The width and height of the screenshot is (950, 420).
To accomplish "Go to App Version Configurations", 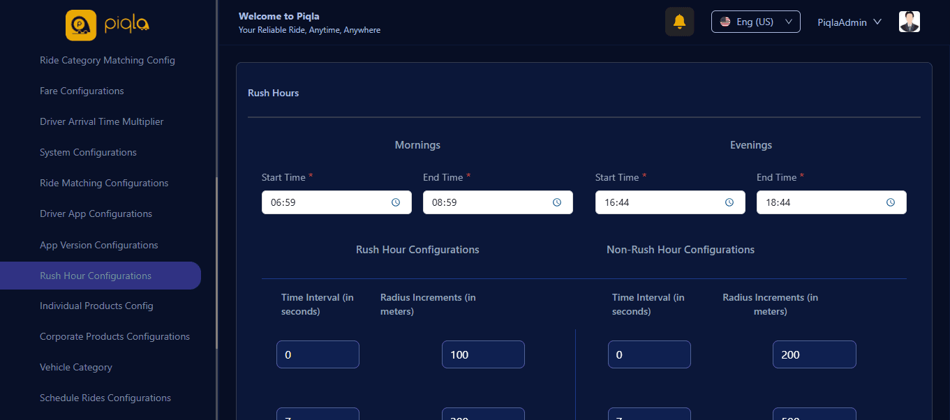I will [x=99, y=245].
